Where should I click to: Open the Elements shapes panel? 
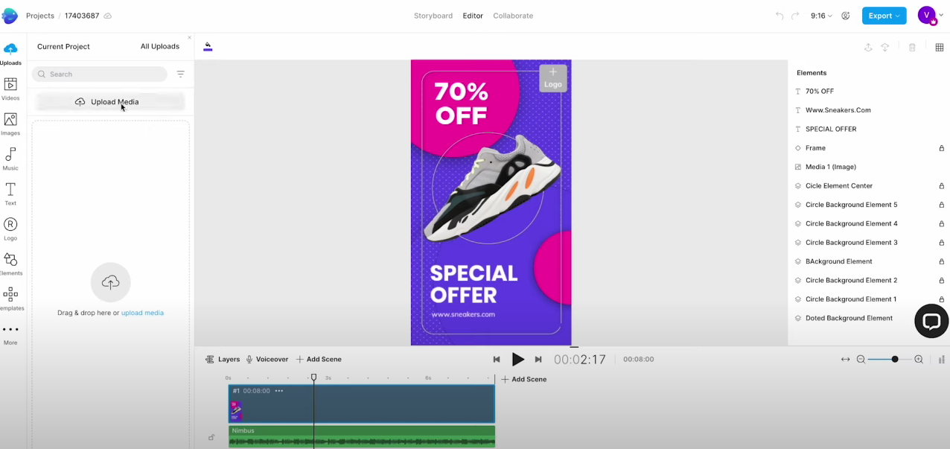pos(10,264)
